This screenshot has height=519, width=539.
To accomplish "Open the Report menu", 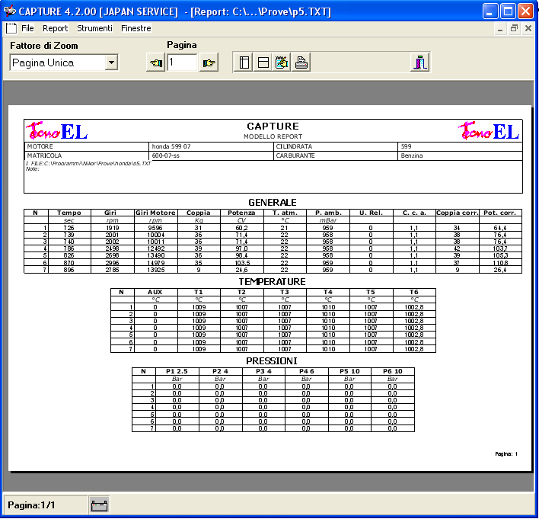I will point(55,28).
